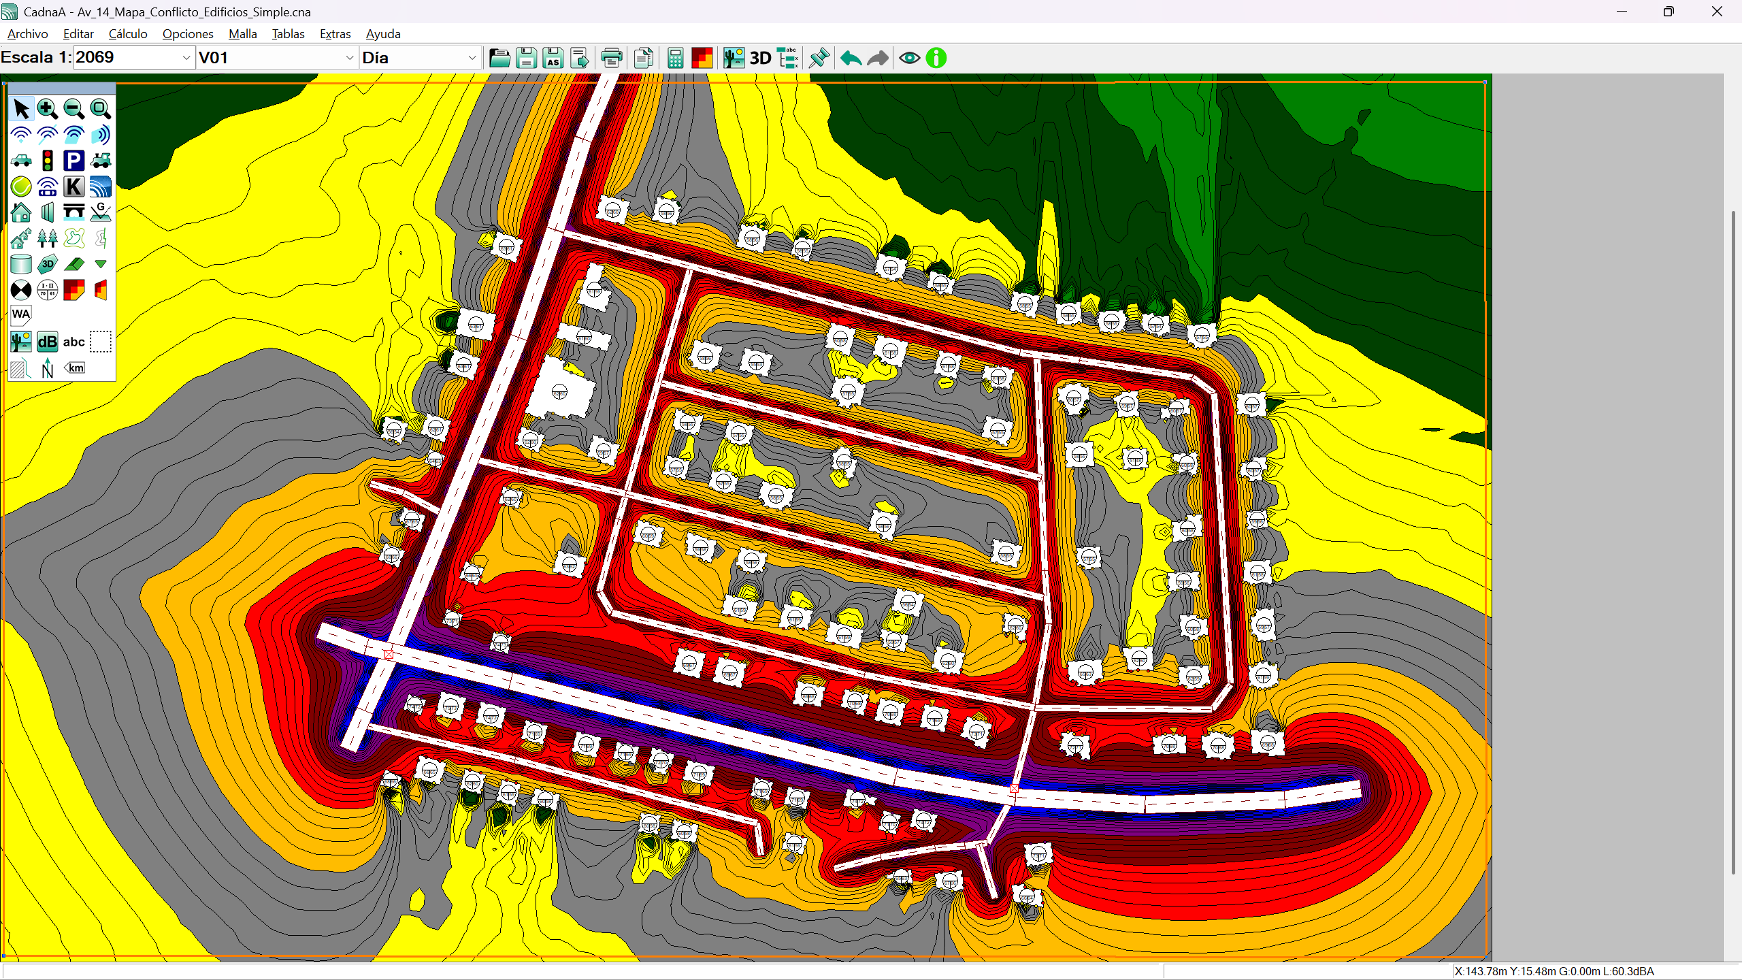Click the print icon in toolbar
1742x980 pixels.
(612, 58)
